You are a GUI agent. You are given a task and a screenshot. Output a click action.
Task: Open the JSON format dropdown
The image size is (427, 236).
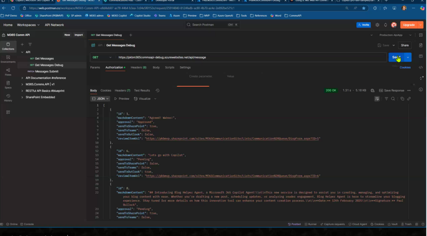[x=100, y=99]
